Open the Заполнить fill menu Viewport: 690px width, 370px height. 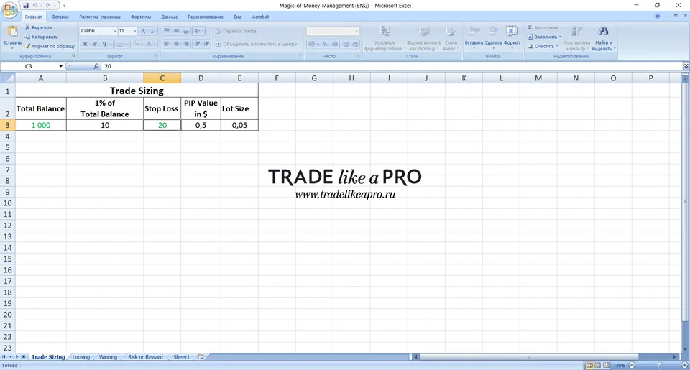[544, 37]
